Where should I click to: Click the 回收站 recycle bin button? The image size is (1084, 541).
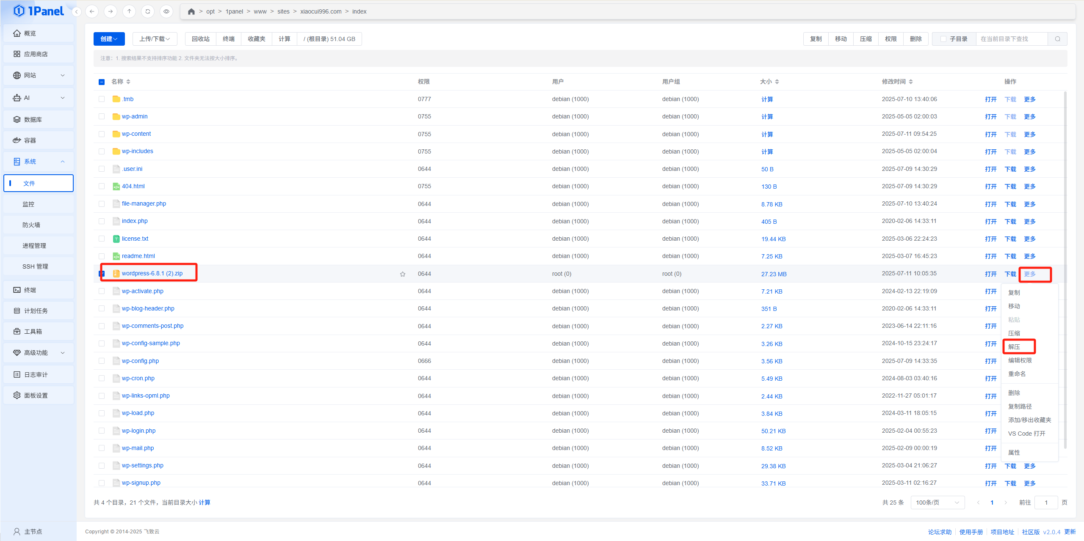pos(200,39)
